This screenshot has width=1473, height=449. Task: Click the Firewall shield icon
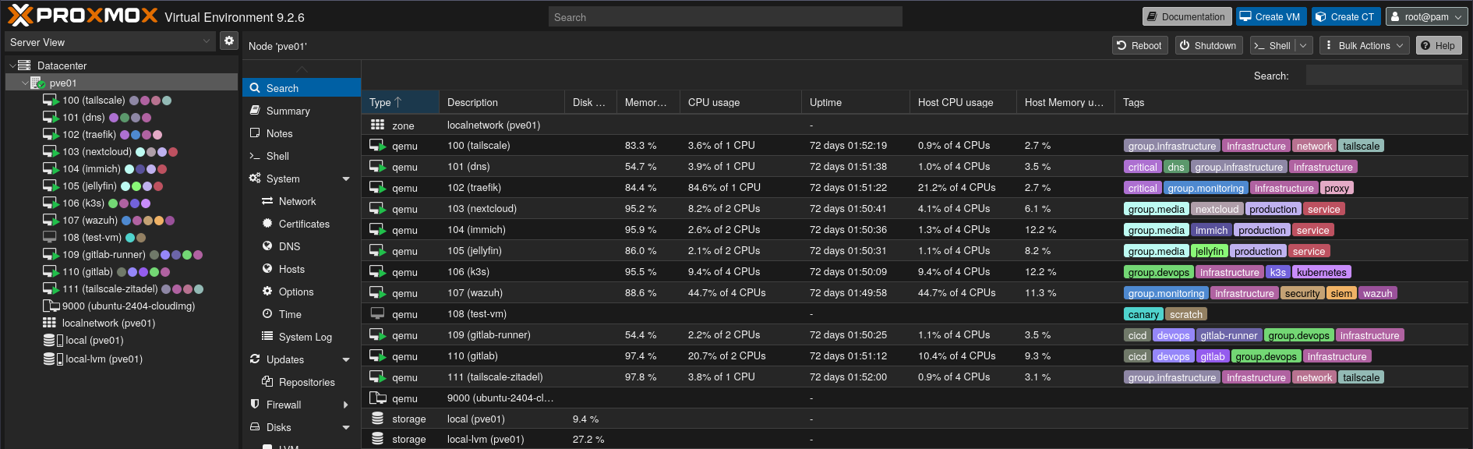click(x=255, y=404)
